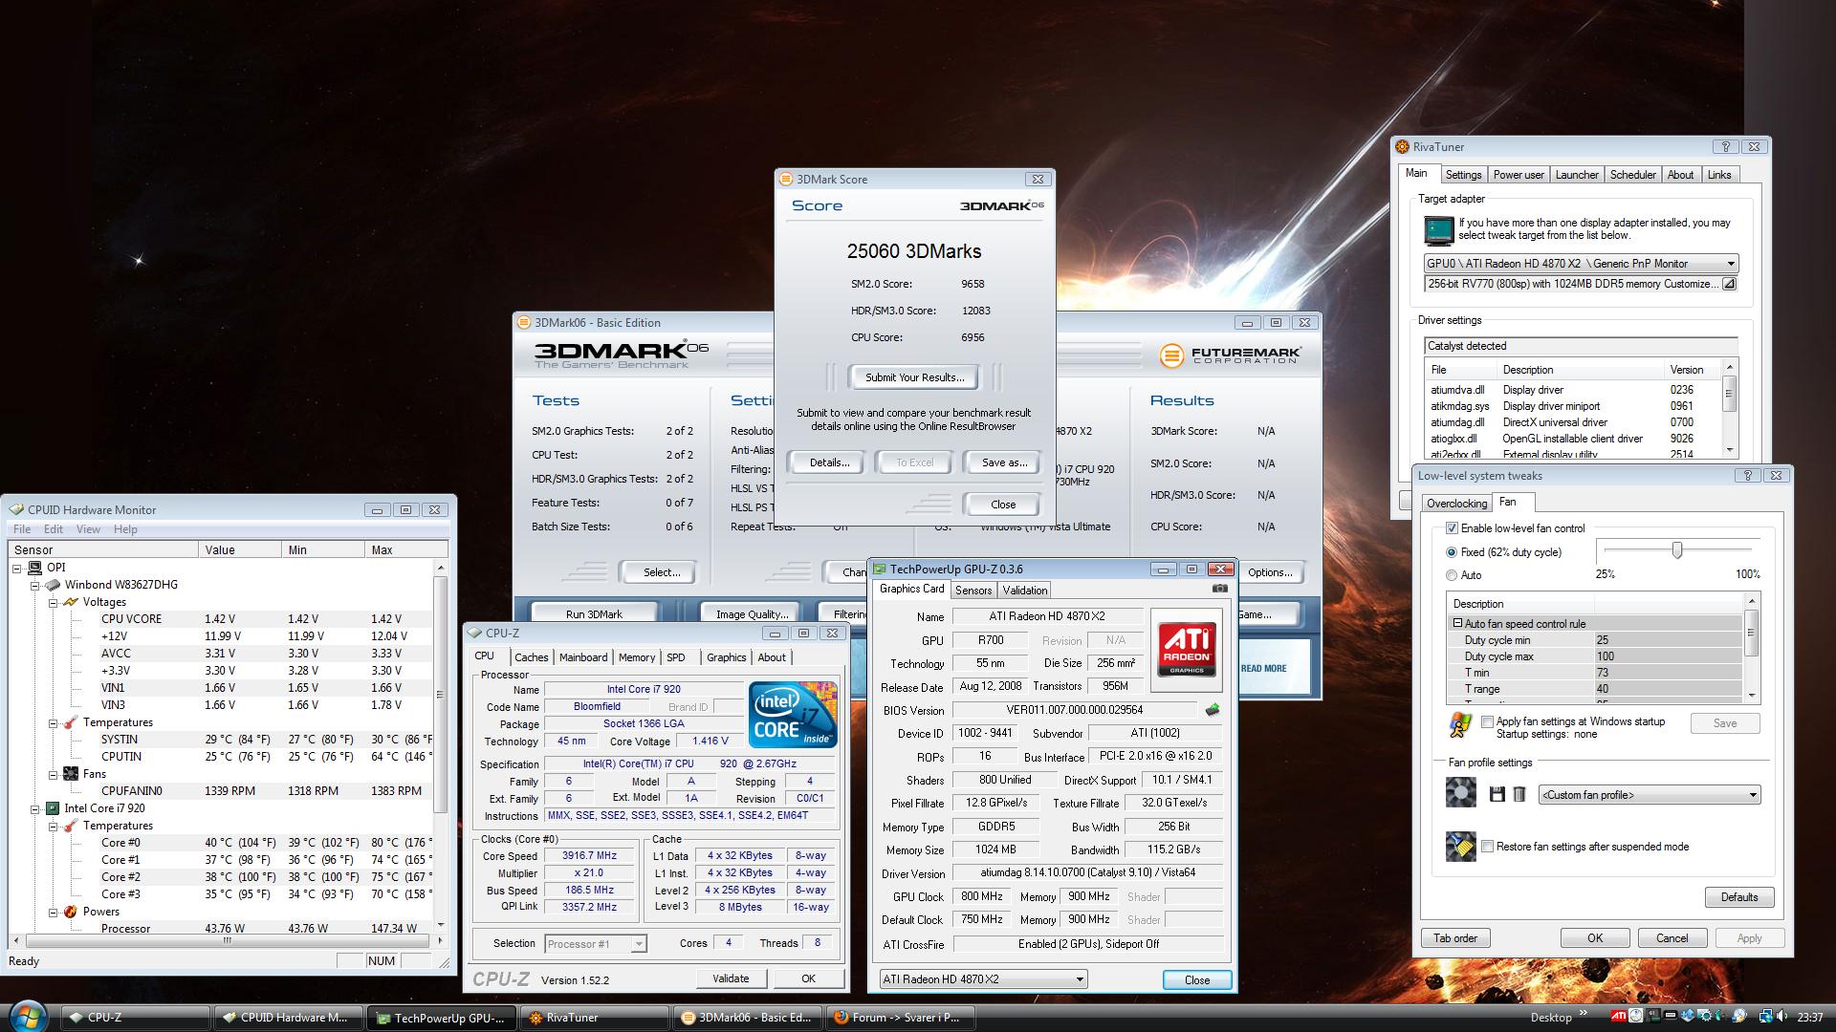
Task: Collapse the OPI root tree node
Action: tap(17, 568)
